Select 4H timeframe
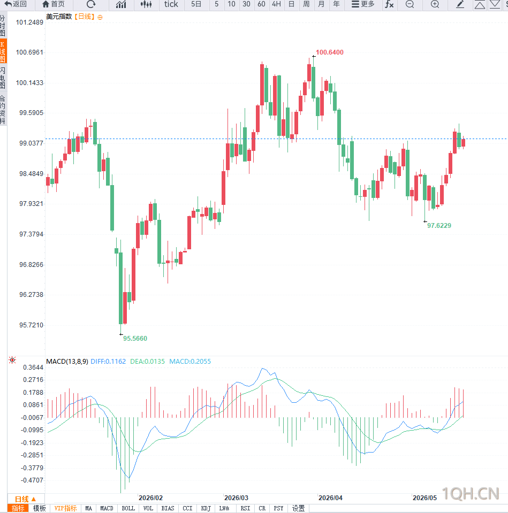508x513 pixels. [x=277, y=4]
